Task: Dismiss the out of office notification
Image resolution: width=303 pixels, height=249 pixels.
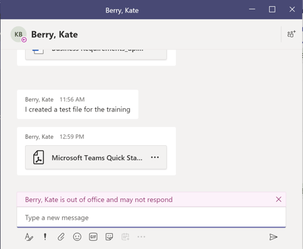Action: (279, 200)
